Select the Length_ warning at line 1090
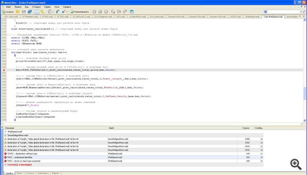307x175 pixels. tap(134, 139)
